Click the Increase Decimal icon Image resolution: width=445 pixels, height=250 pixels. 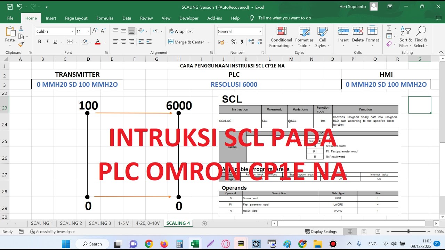coord(251,42)
